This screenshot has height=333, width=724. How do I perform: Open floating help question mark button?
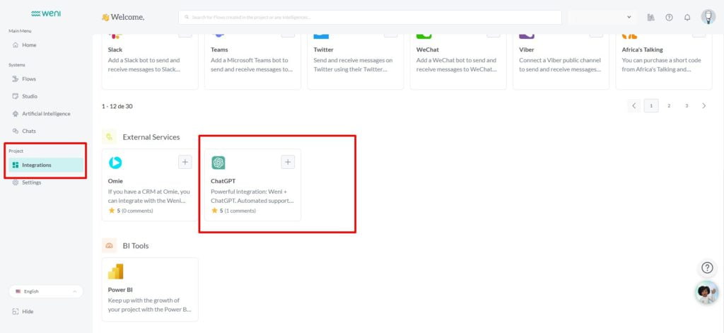click(707, 267)
